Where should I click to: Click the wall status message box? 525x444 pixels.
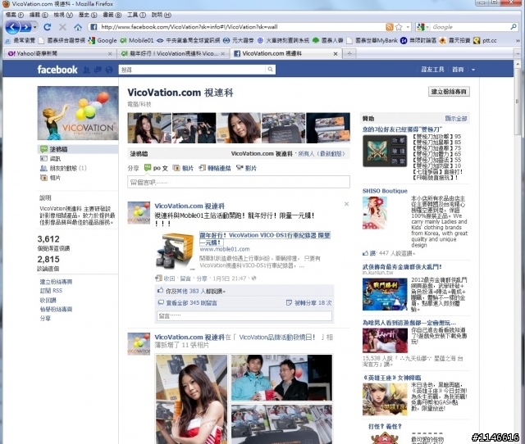point(239,182)
